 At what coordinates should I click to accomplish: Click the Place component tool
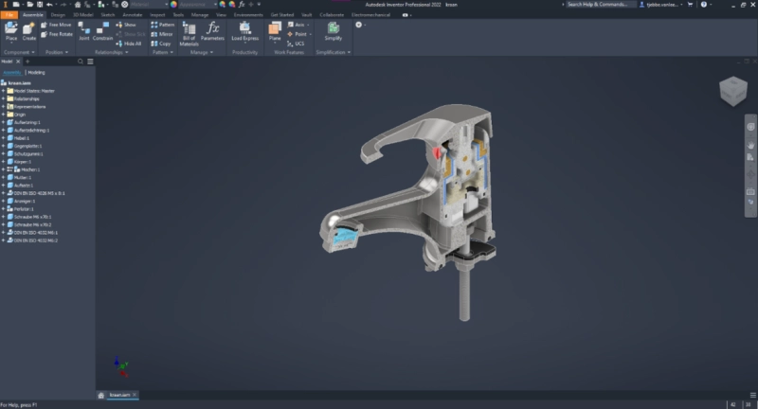coord(10,31)
